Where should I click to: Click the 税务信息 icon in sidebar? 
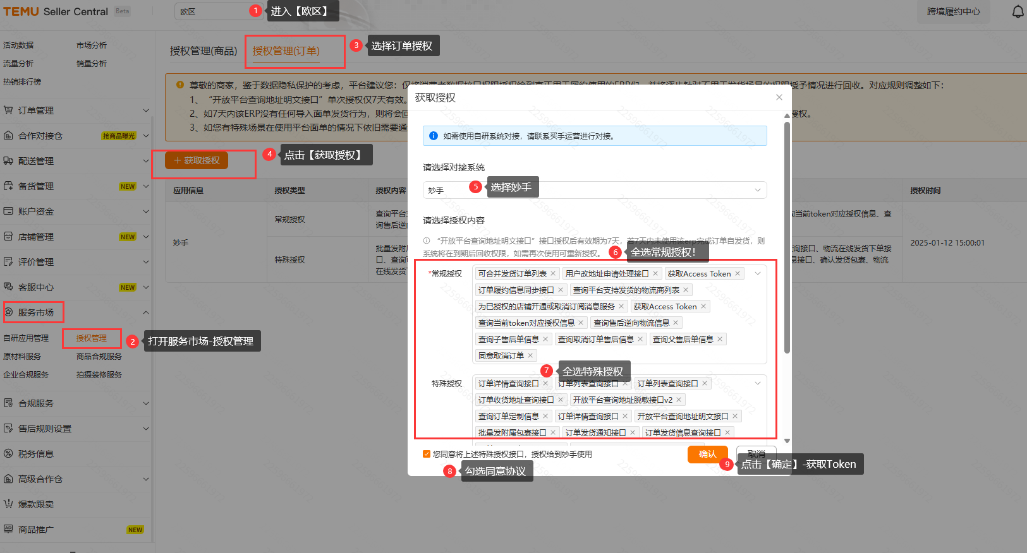[8, 453]
